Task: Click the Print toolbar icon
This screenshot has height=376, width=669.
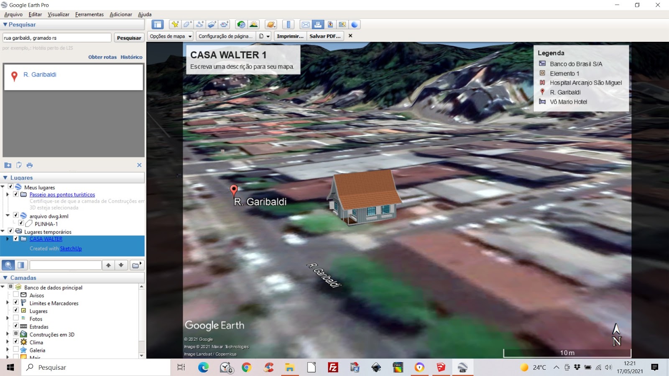Action: (318, 25)
